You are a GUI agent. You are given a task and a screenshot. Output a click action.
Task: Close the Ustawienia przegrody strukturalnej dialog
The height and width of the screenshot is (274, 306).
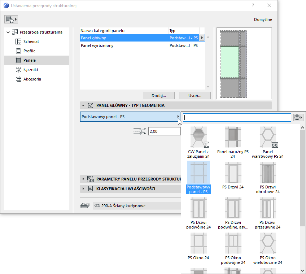[269, 5]
